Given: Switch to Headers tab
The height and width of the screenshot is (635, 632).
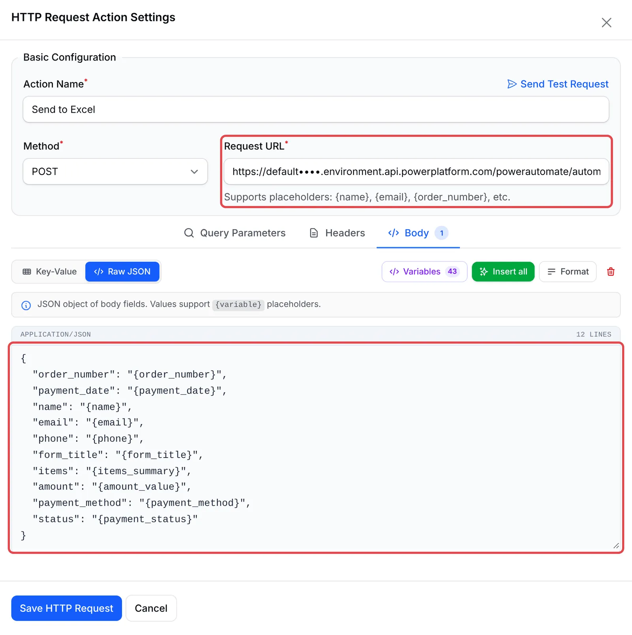Looking at the screenshot, I should point(337,233).
